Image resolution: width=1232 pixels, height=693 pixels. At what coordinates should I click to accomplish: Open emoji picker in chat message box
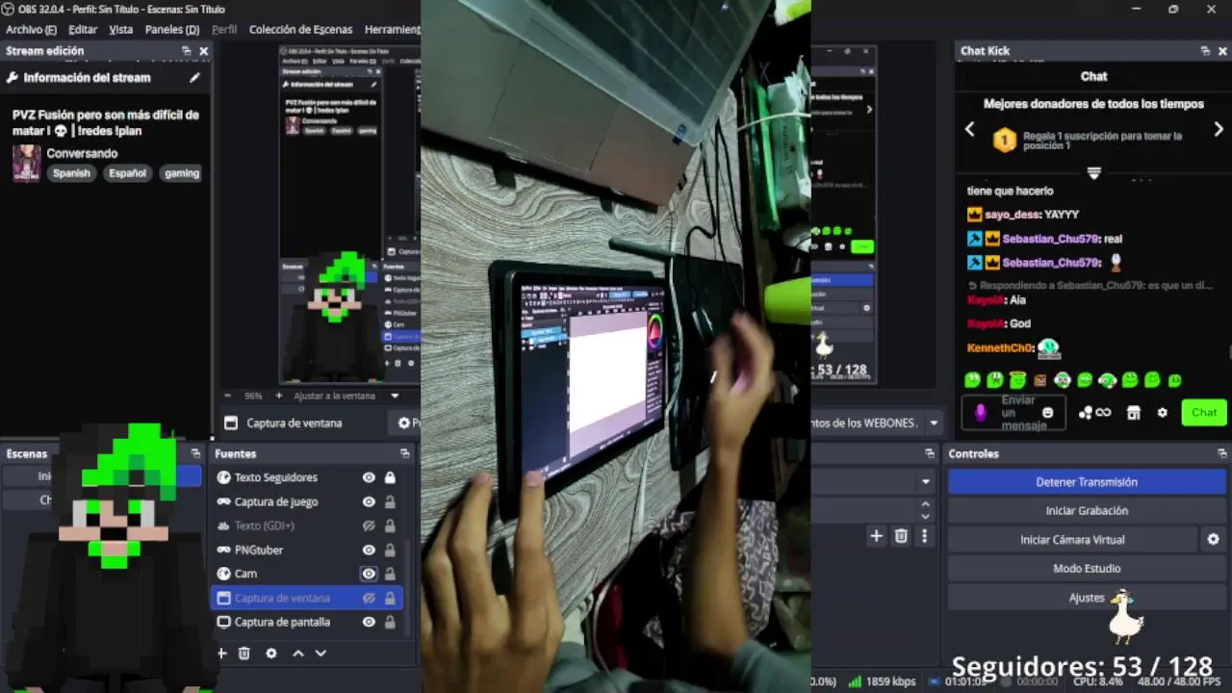click(x=1048, y=413)
